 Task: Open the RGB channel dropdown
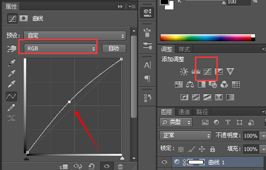(x=60, y=49)
